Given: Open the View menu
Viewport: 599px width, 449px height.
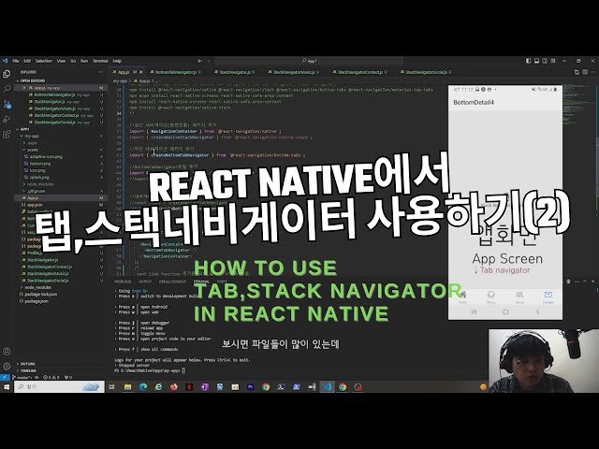Looking at the screenshot, I should point(61,61).
